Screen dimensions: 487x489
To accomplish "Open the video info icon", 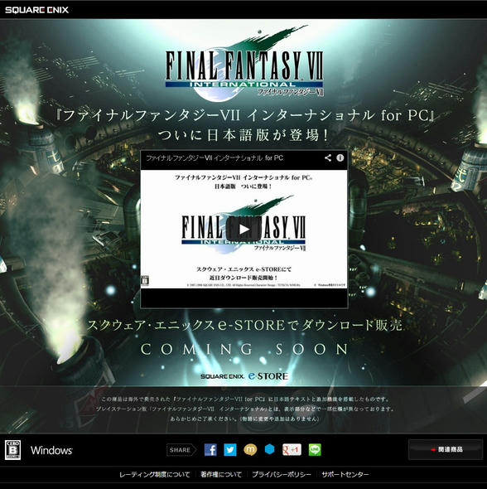I will [340, 157].
